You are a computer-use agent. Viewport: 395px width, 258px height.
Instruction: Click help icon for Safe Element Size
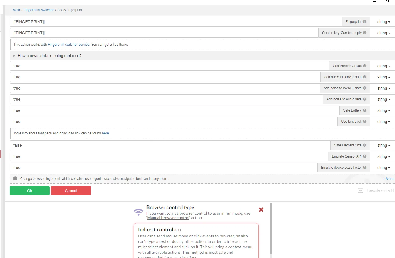pos(365,145)
